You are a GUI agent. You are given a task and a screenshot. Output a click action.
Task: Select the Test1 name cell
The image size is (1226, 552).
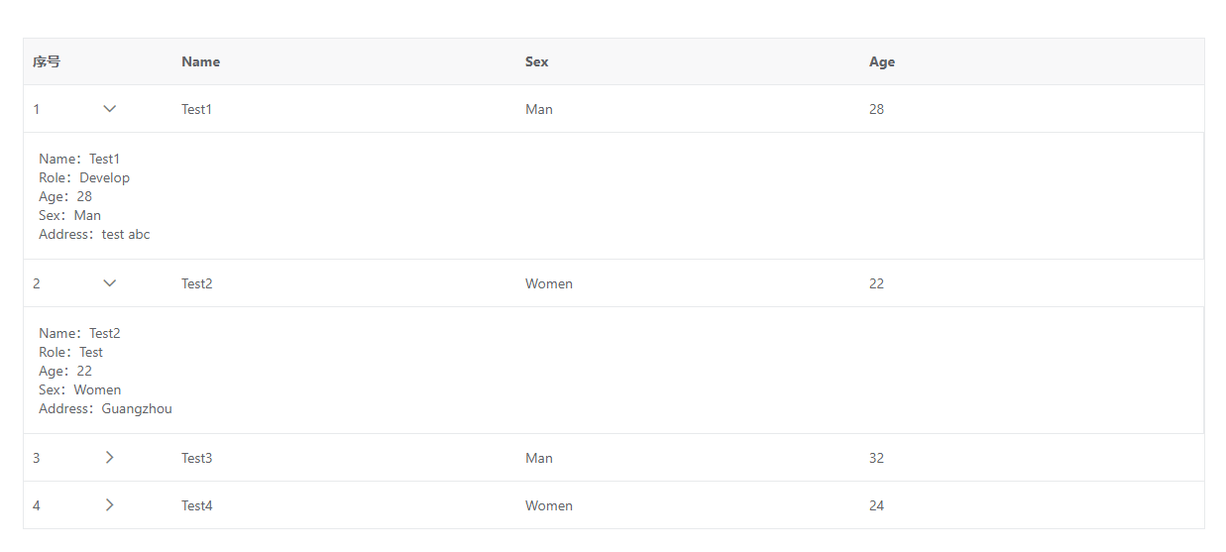[197, 109]
